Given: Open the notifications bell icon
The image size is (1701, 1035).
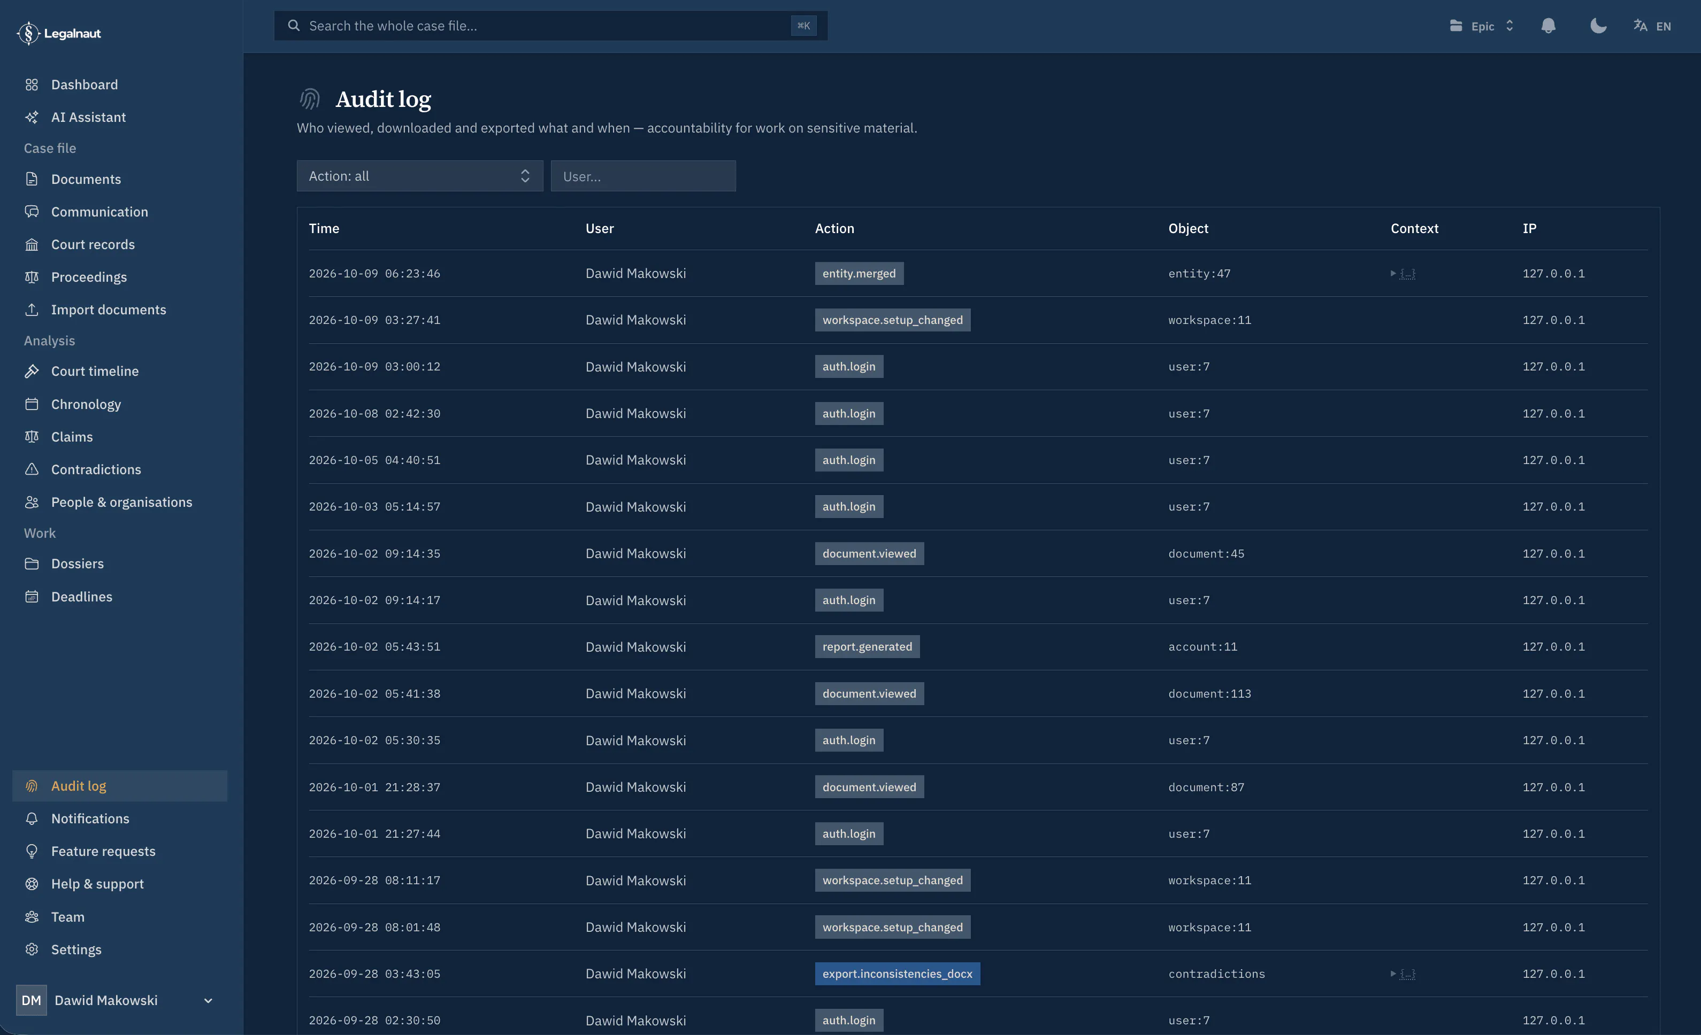Looking at the screenshot, I should click(1549, 26).
